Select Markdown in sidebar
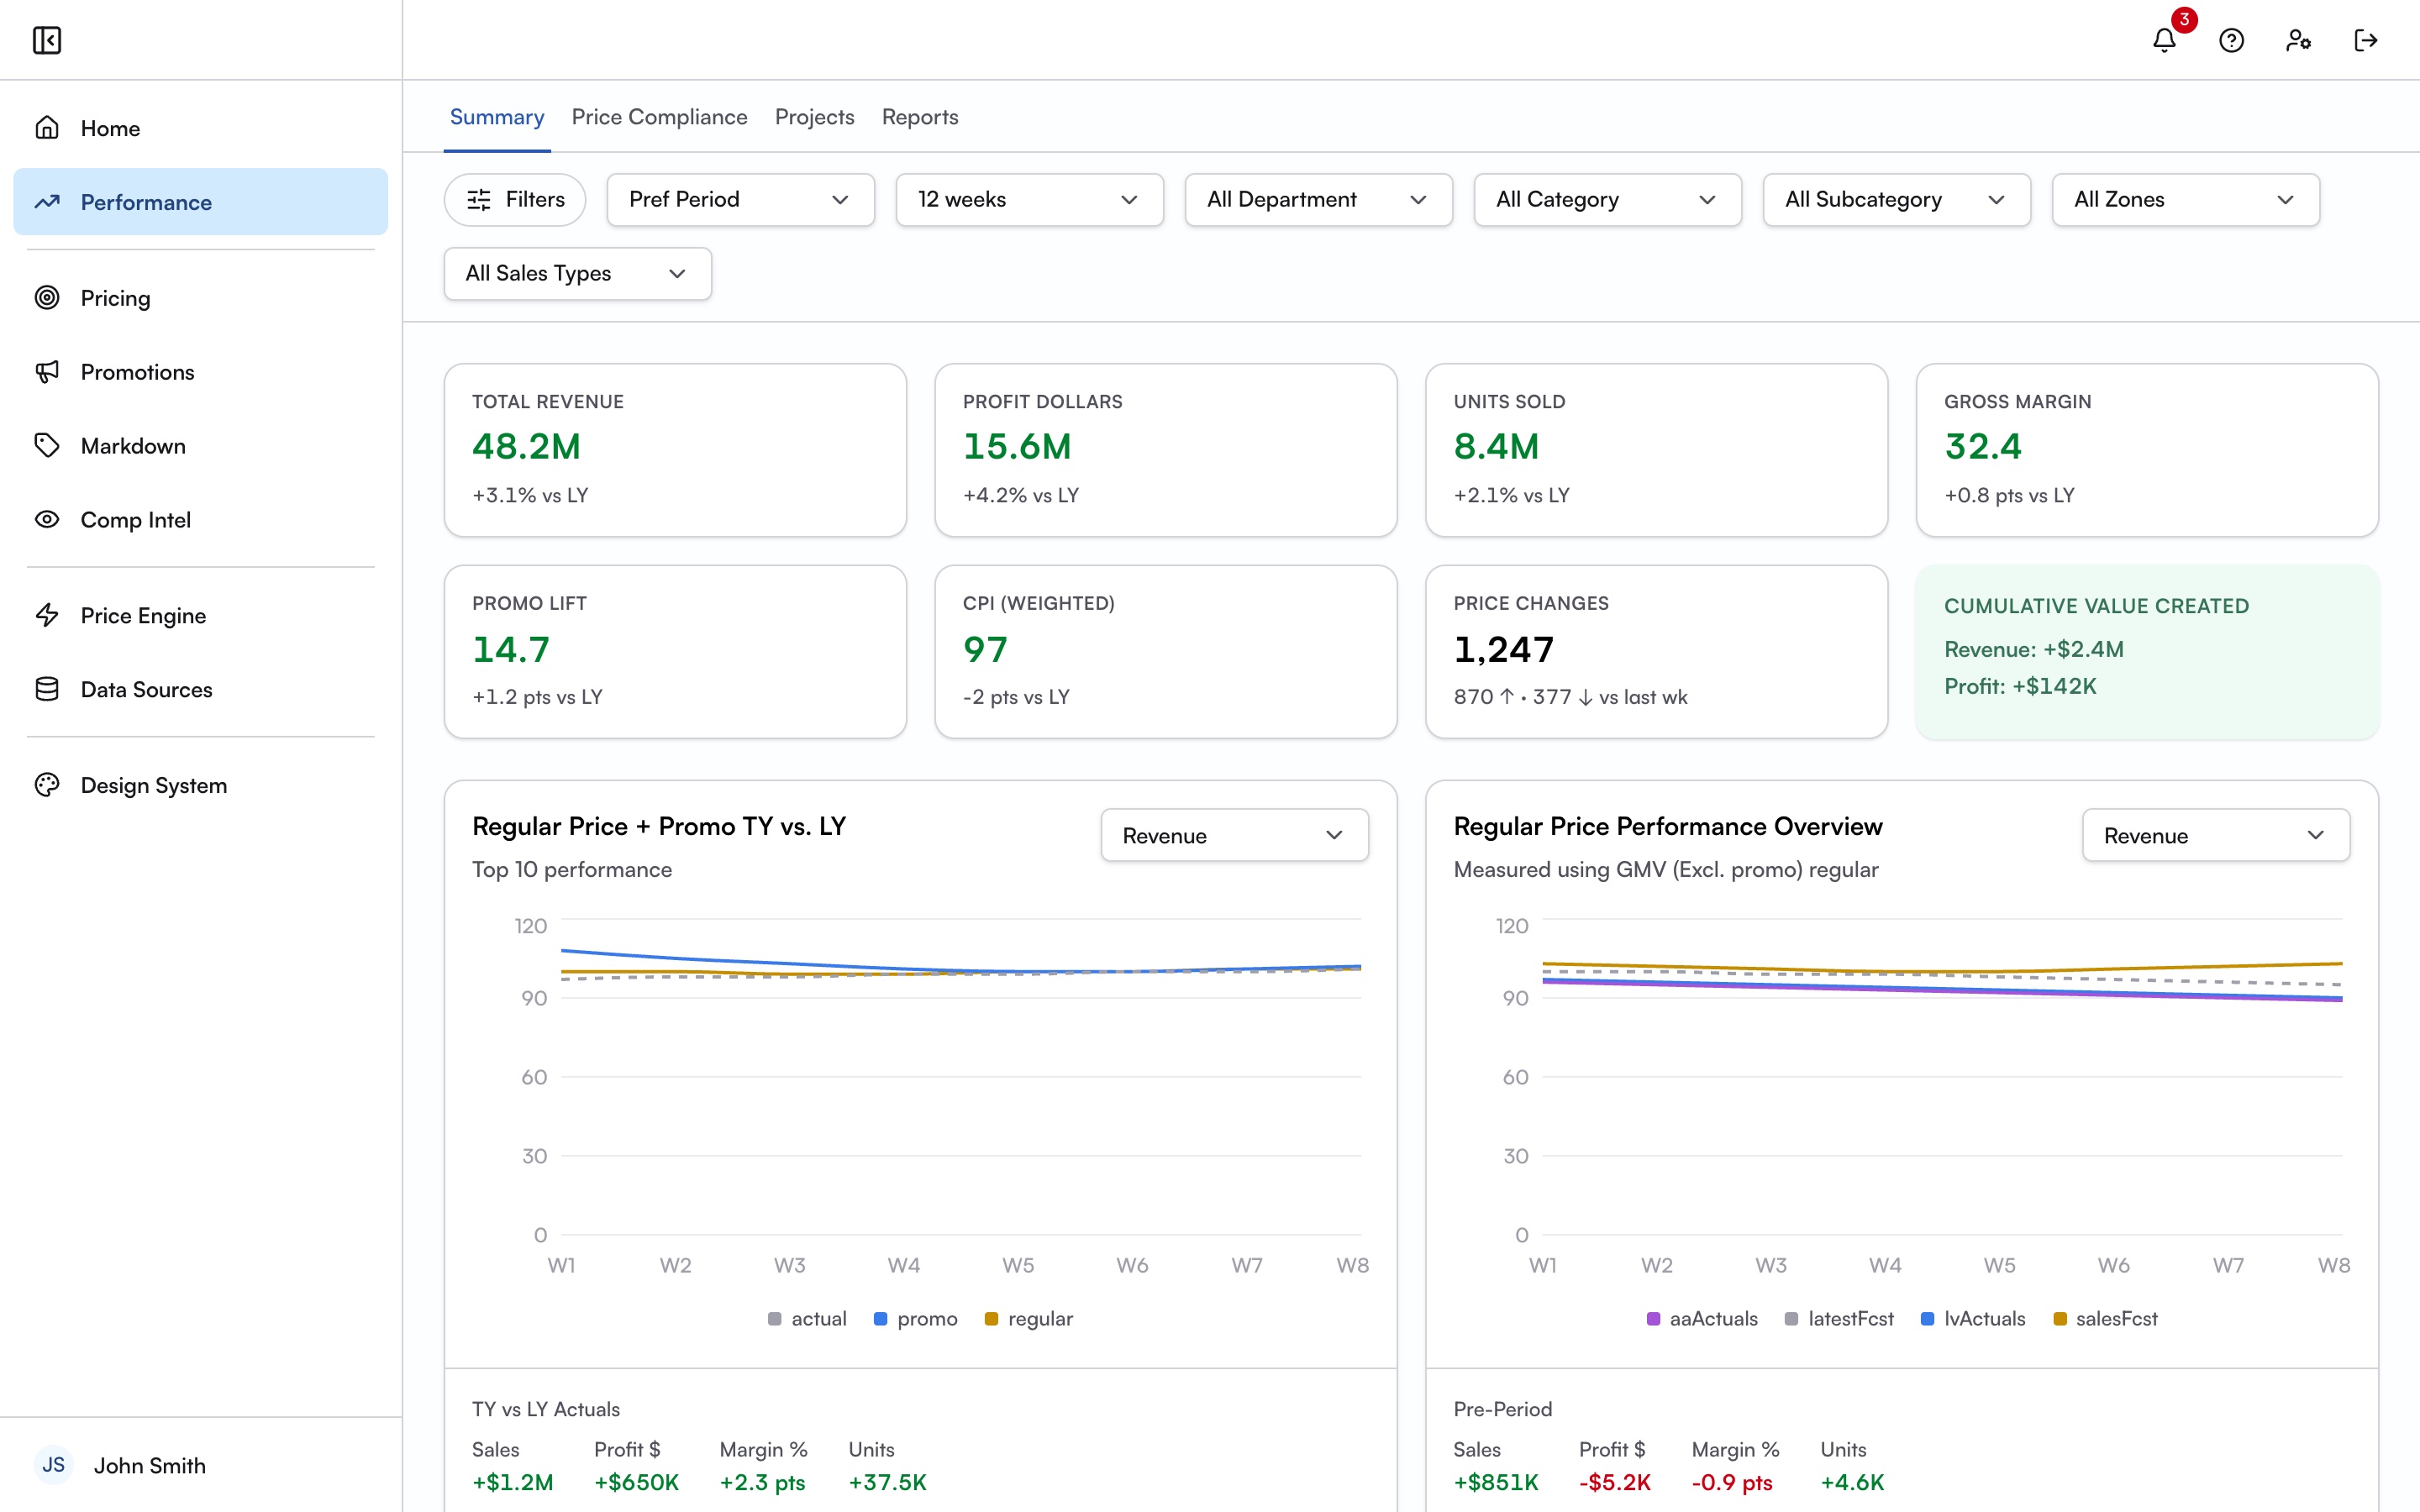This screenshot has width=2420, height=1512. click(201, 446)
